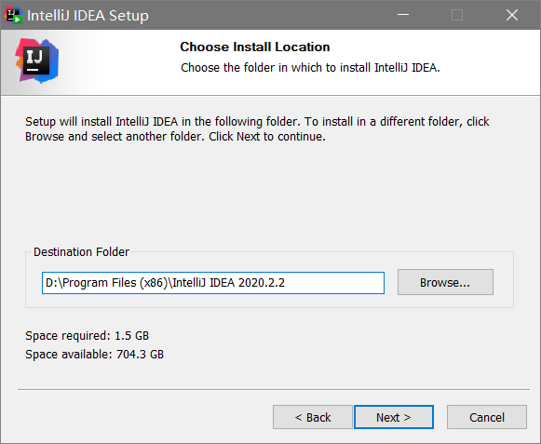Screen dimensions: 541x444
Task: Click the large IJ logo in header
Action: tap(37, 61)
